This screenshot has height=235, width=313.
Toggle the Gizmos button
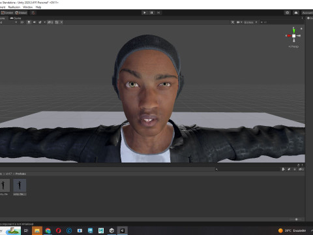point(248,22)
